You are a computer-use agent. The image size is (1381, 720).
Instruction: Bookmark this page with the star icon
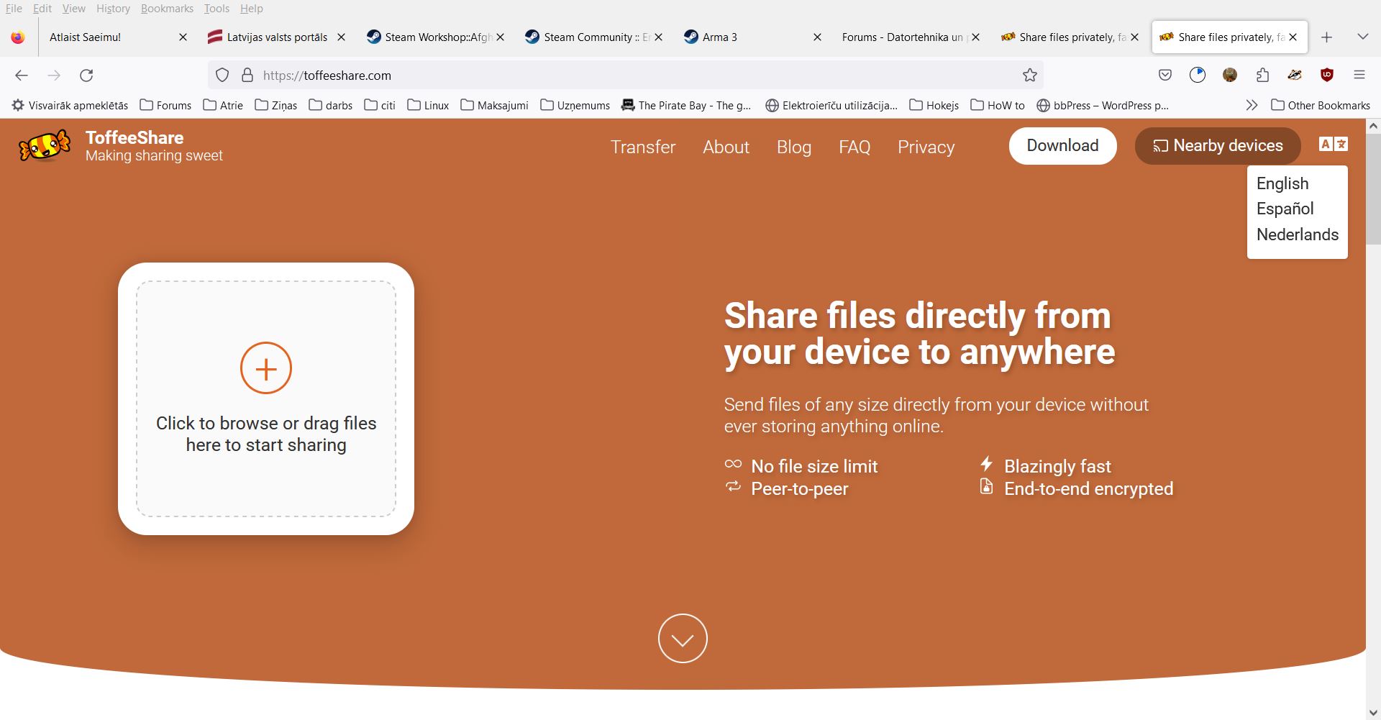pos(1030,76)
